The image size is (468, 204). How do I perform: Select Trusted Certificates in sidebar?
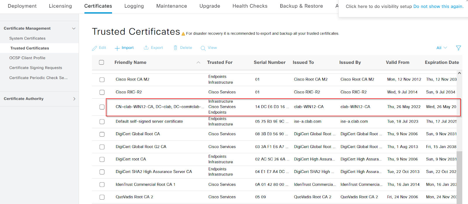click(30, 48)
